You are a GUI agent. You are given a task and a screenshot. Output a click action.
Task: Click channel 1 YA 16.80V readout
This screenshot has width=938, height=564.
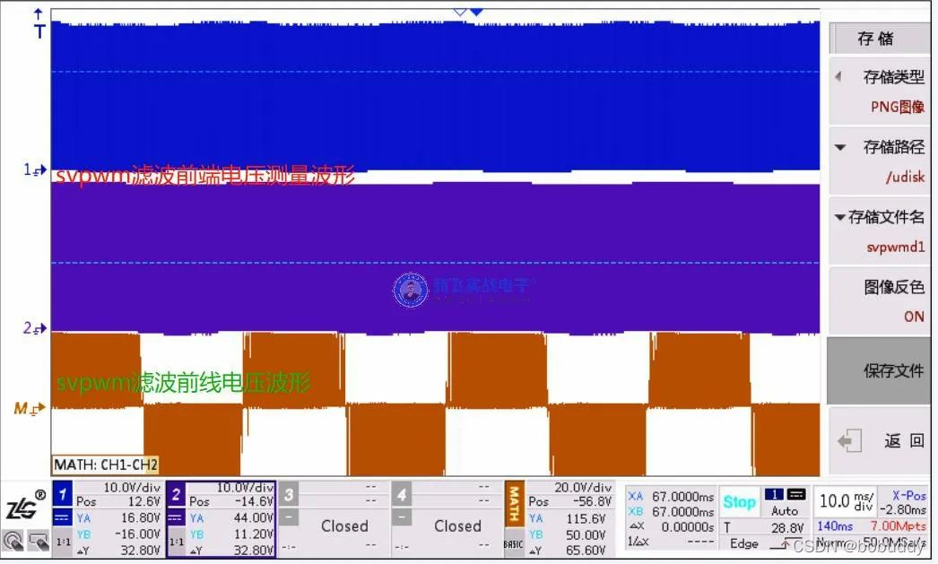tap(118, 517)
